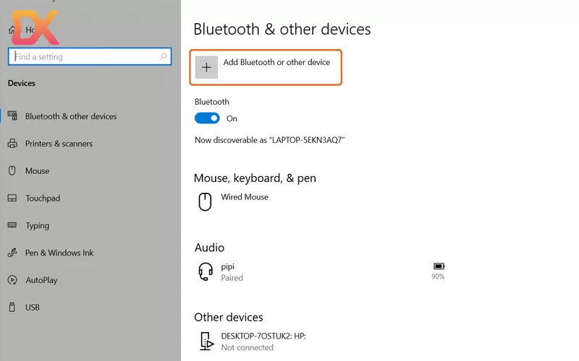Open Bluetooth & other devices settings page
Viewport: 579px width, 361px height.
click(x=70, y=116)
